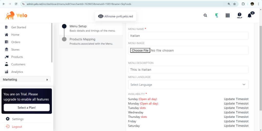Open Analytics in sidebar
Viewport: 262px width, 131px height.
coord(17,72)
